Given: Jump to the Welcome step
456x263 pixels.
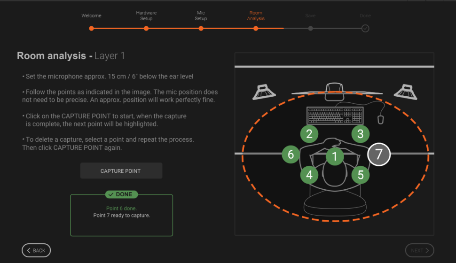Looking at the screenshot, I should pos(91,28).
